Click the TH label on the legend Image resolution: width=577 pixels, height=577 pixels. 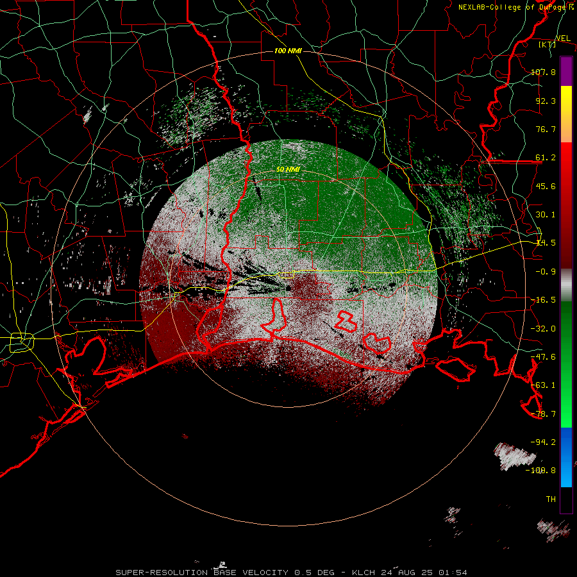[551, 499]
